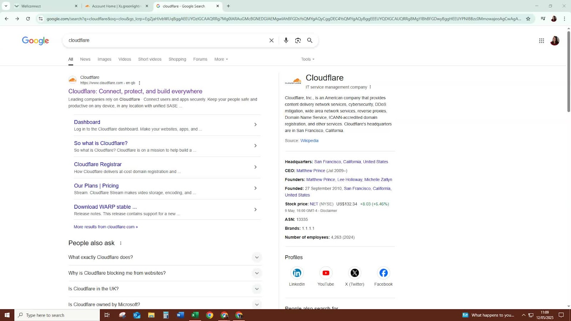Open the X (Twitter) profile icon
Viewport: 571px width, 321px height.
[355, 273]
